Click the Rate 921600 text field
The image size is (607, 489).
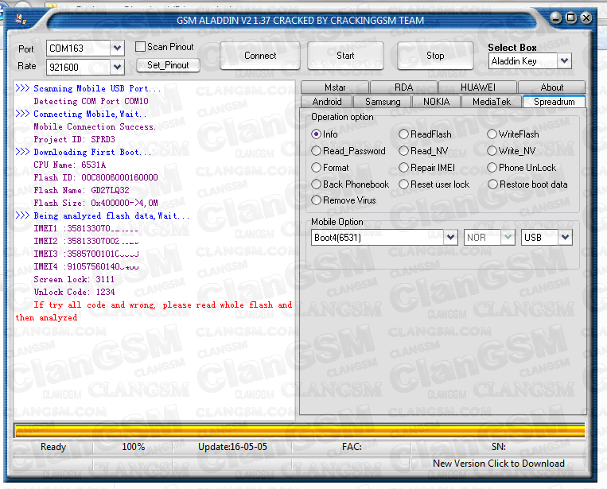(78, 67)
